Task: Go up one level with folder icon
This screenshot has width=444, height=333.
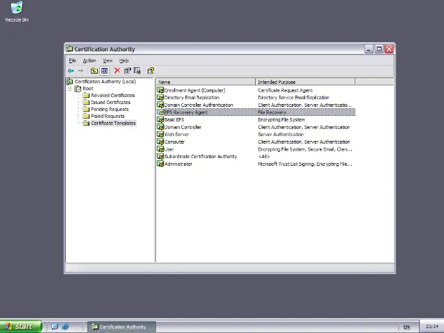Action: [94, 71]
